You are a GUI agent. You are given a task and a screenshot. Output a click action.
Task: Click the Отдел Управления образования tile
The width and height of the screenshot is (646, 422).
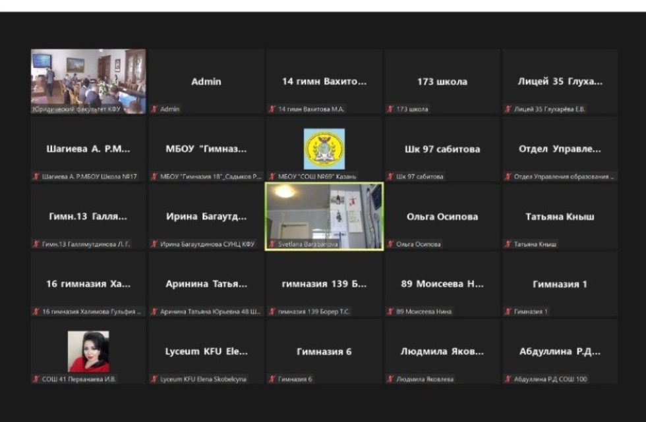(560, 149)
